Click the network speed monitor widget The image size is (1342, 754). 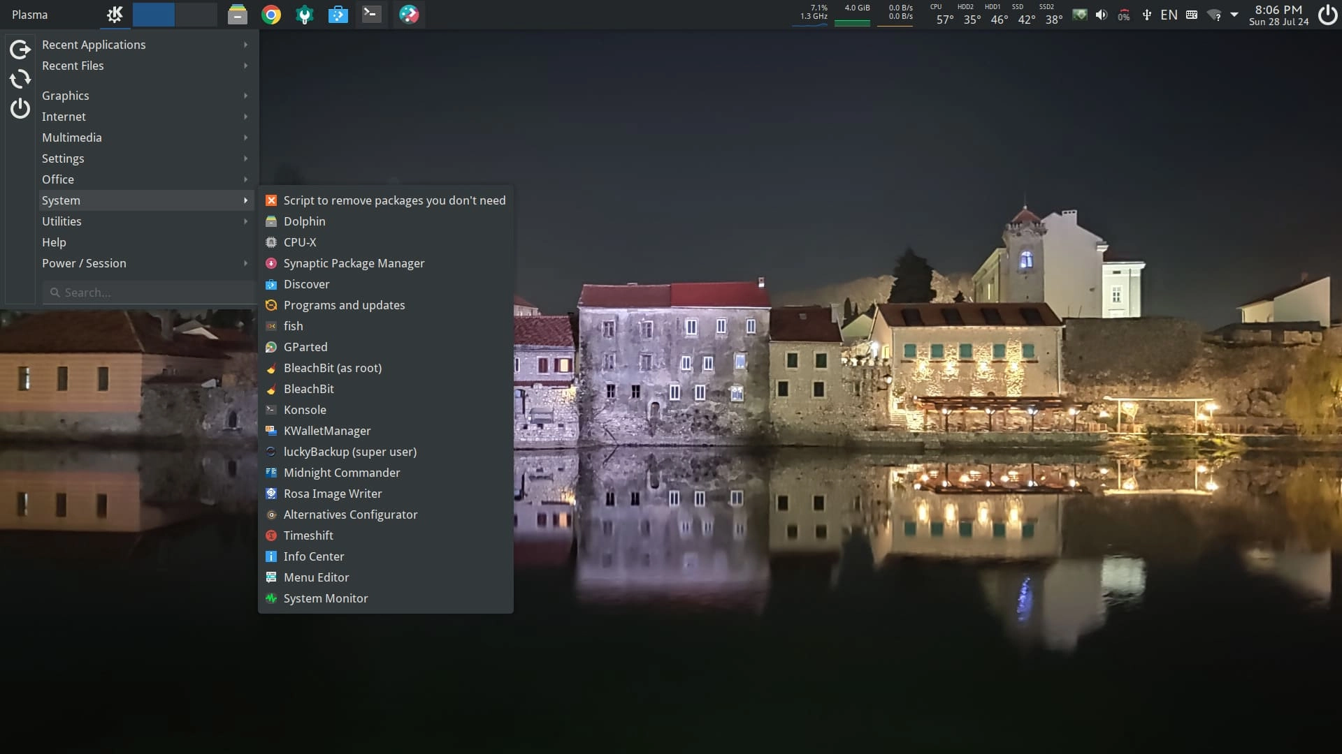896,15
